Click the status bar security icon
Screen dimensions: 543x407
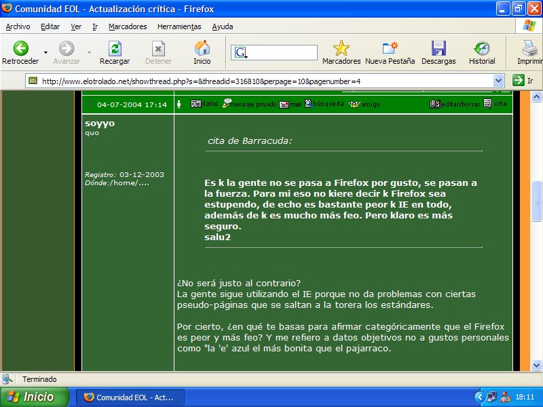(7, 379)
